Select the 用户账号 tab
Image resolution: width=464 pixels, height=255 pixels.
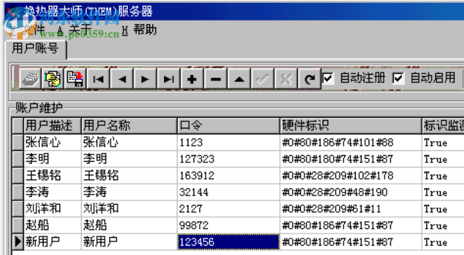tap(36, 49)
